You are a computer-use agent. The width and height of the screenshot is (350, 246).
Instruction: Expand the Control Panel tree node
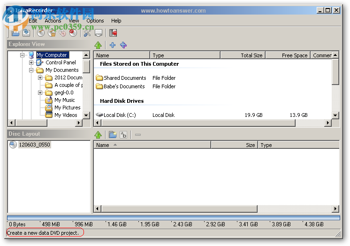tap(31, 62)
